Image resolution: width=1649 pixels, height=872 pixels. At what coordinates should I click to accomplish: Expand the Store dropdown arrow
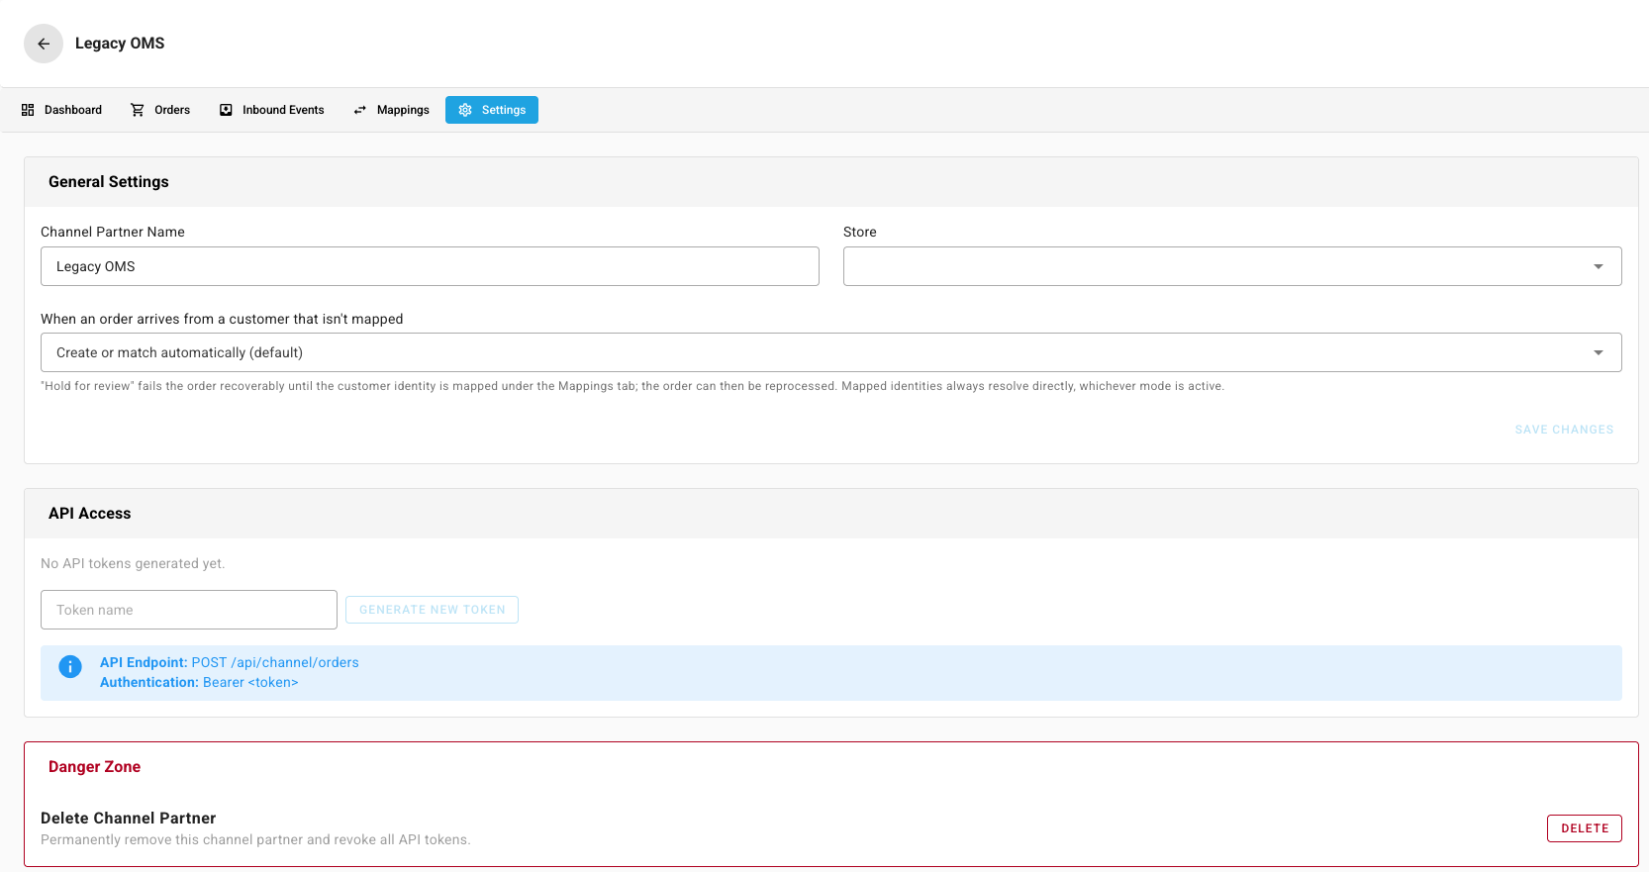[x=1599, y=266]
